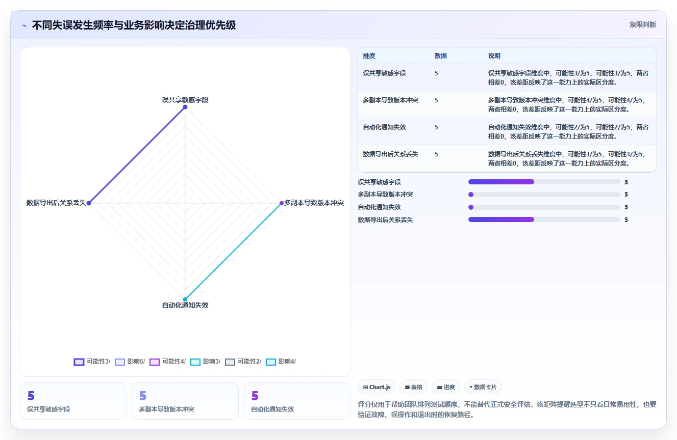This screenshot has height=440, width=677.
Task: Click the 表格 tag chip
Action: (413, 387)
